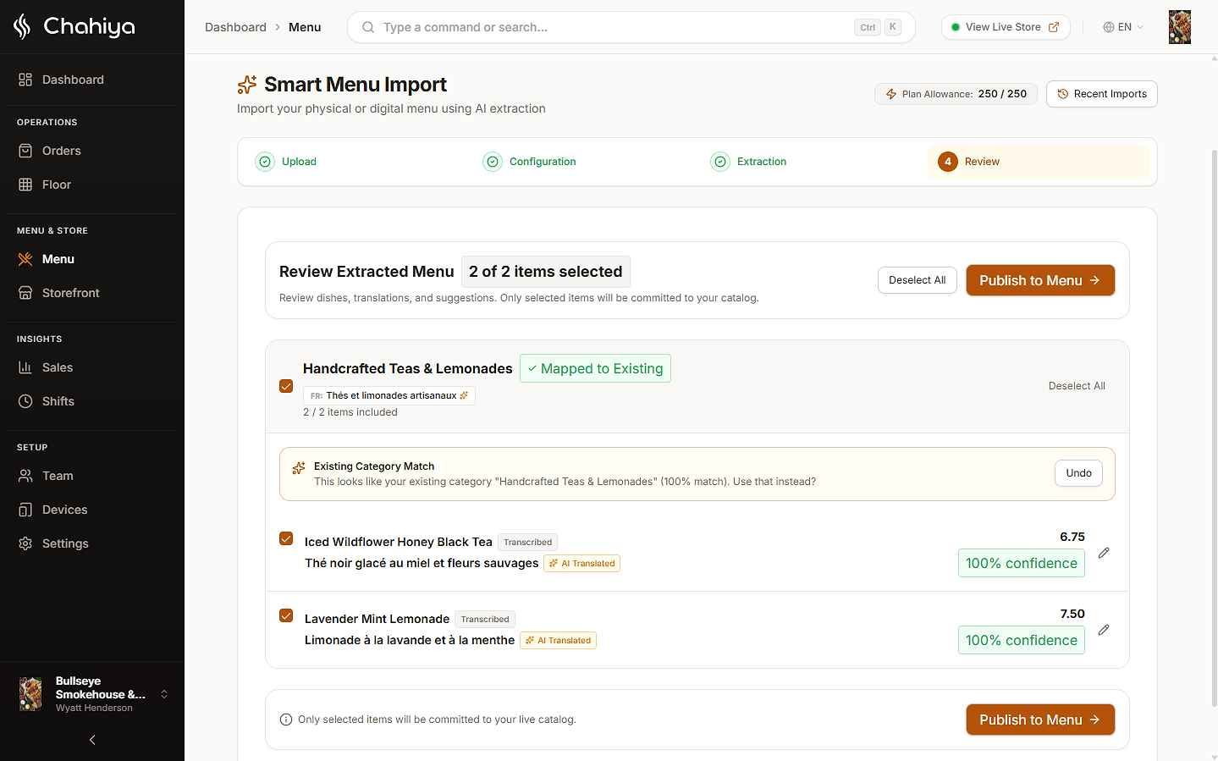Click the sparkle icon beside the French category translation
Screen dimensions: 1218x761
point(464,395)
